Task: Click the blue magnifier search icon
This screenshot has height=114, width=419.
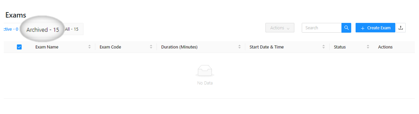Action: click(346, 28)
